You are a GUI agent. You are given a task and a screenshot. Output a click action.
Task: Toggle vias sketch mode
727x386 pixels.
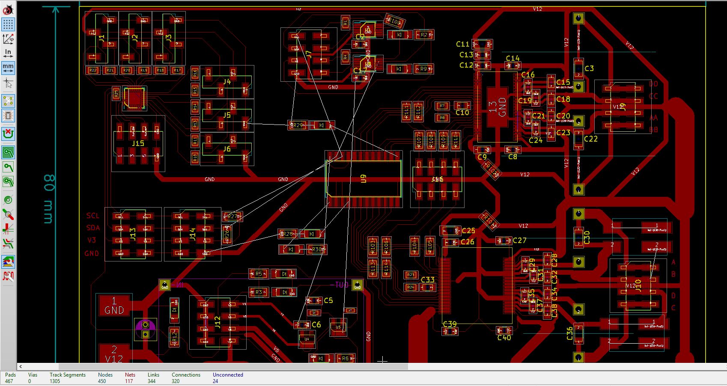(x=8, y=214)
